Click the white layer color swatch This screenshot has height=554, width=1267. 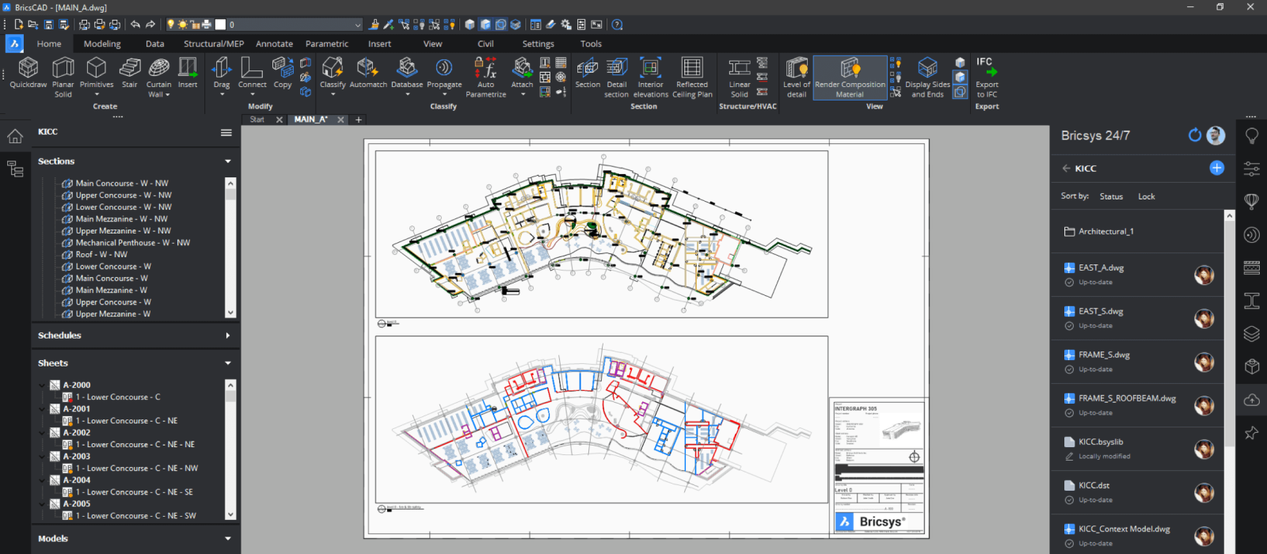click(221, 25)
